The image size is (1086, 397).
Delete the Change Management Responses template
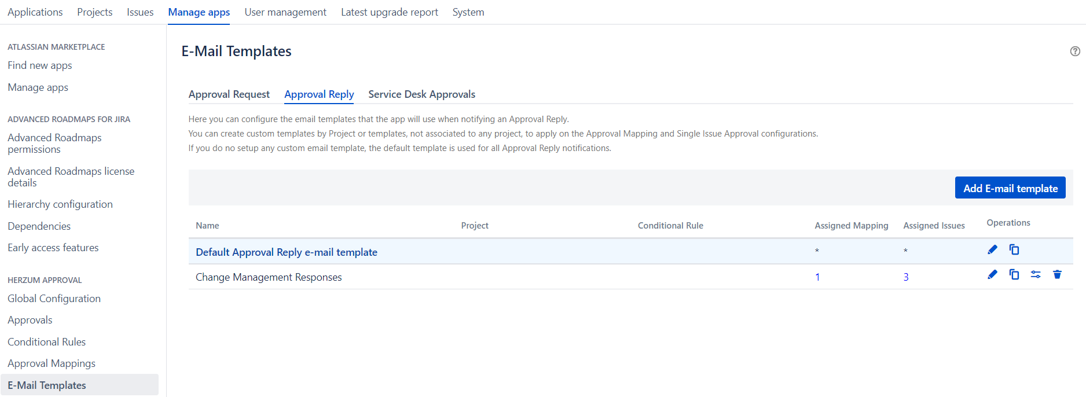click(1057, 274)
